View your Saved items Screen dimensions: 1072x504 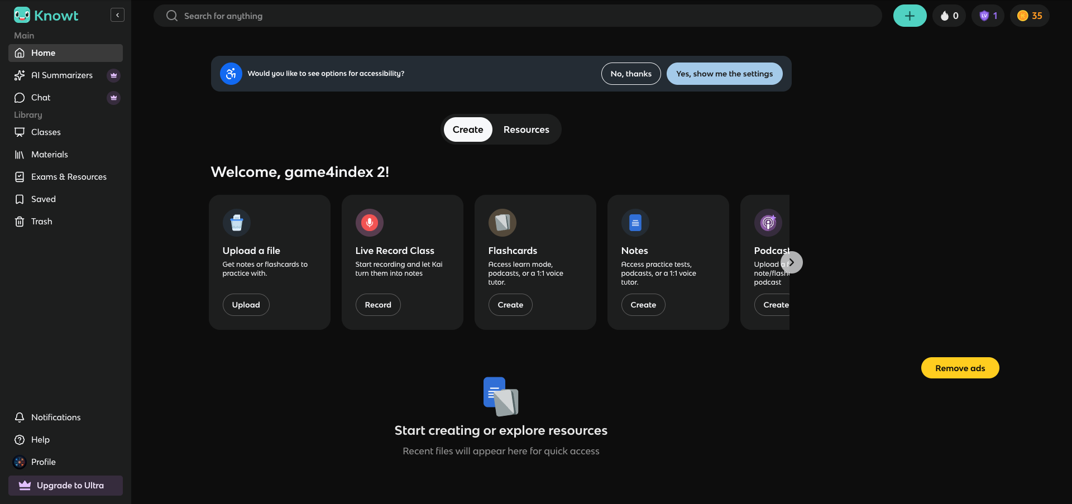[x=43, y=199]
